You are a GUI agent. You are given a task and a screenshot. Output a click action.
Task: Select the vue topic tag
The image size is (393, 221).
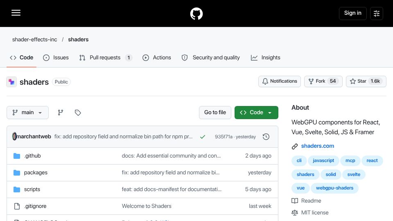(x=300, y=188)
